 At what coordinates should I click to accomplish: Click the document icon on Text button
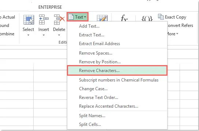[x=71, y=17]
